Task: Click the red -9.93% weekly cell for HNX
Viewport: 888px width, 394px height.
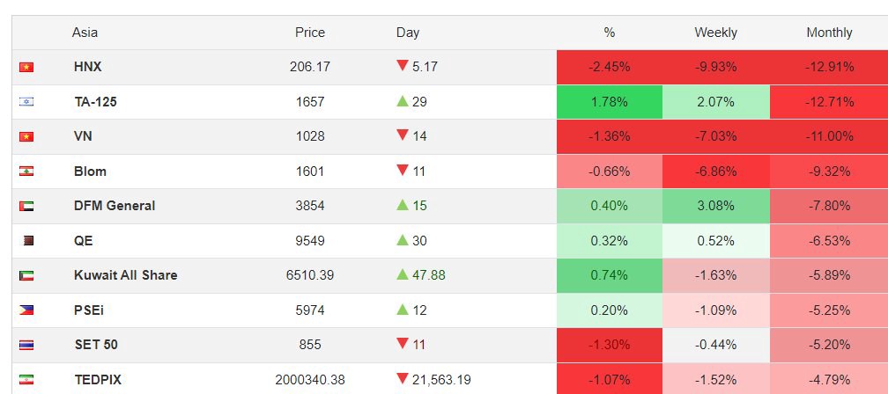Action: pos(715,67)
